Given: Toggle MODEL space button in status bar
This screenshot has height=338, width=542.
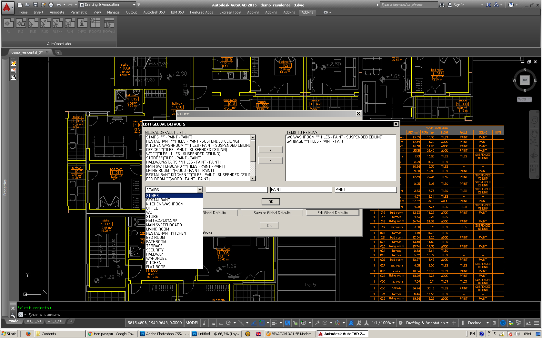Looking at the screenshot, I should (192, 323).
